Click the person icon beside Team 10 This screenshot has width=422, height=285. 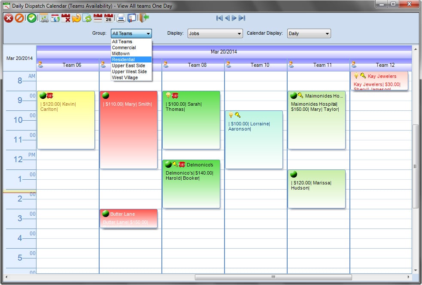[x=228, y=65]
